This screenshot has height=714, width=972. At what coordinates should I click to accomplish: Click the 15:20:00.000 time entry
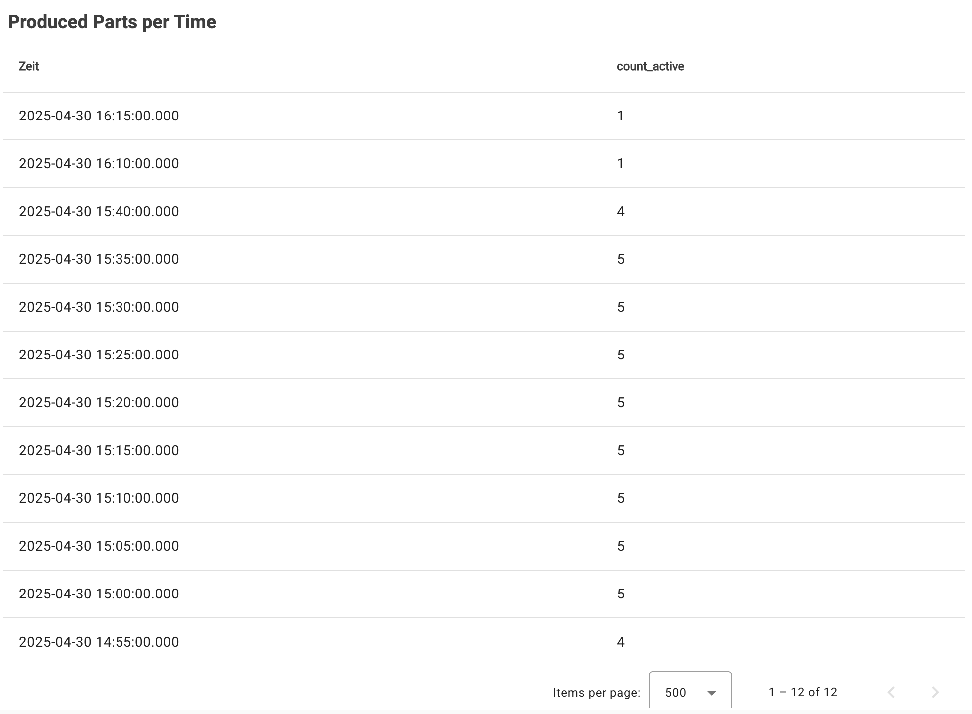point(99,403)
